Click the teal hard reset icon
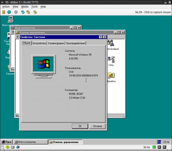The image size is (172, 151). [x=9, y=12]
